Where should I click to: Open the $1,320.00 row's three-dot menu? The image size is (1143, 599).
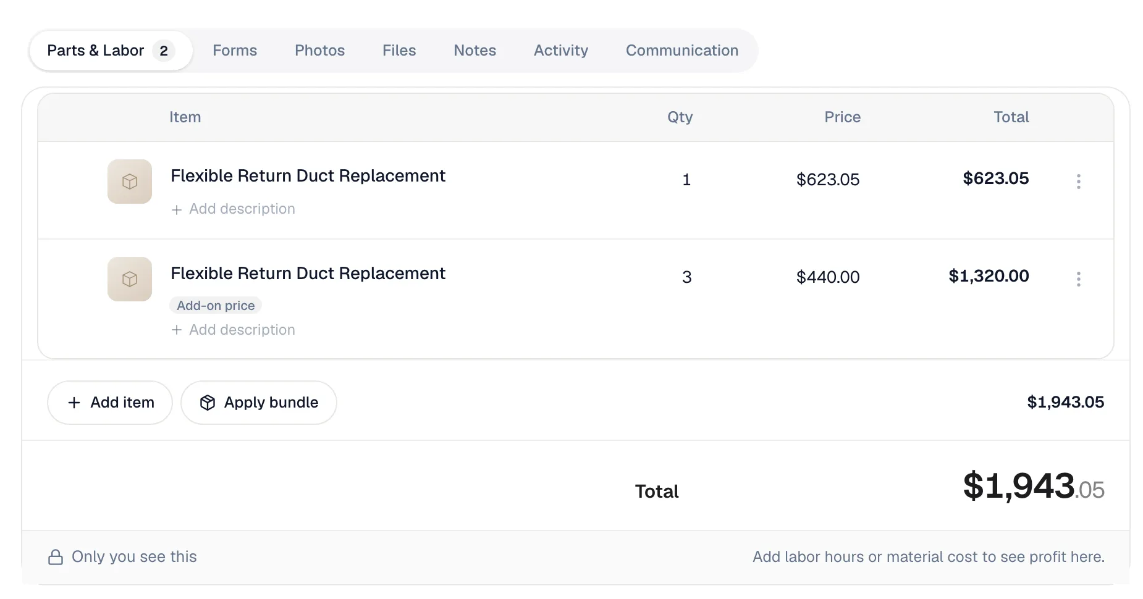(1078, 279)
